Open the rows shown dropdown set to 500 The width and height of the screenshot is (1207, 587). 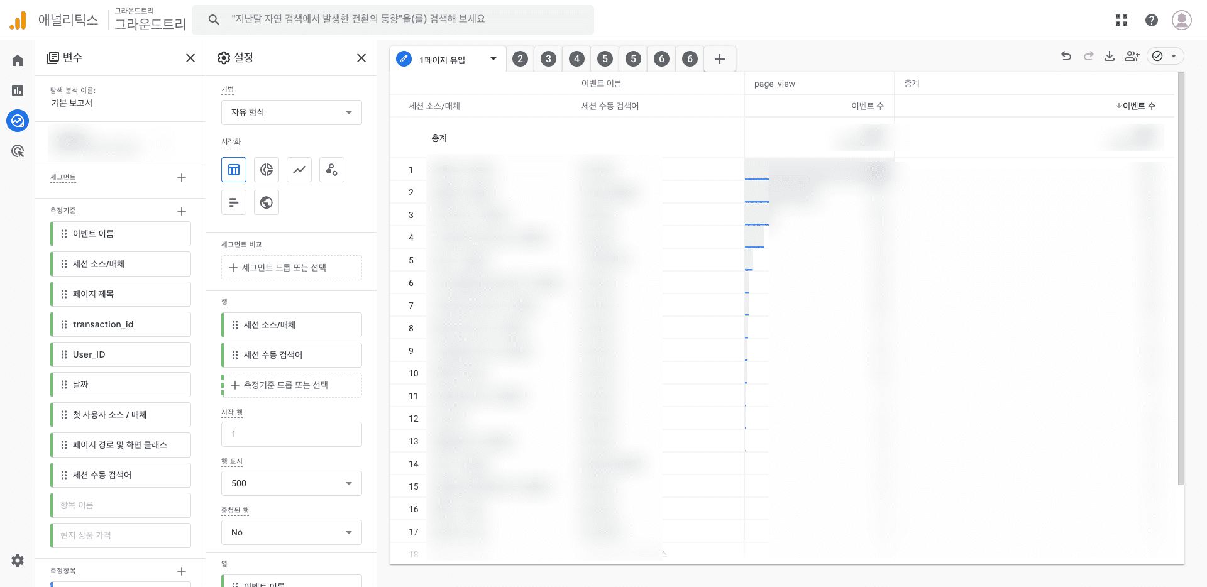click(291, 483)
